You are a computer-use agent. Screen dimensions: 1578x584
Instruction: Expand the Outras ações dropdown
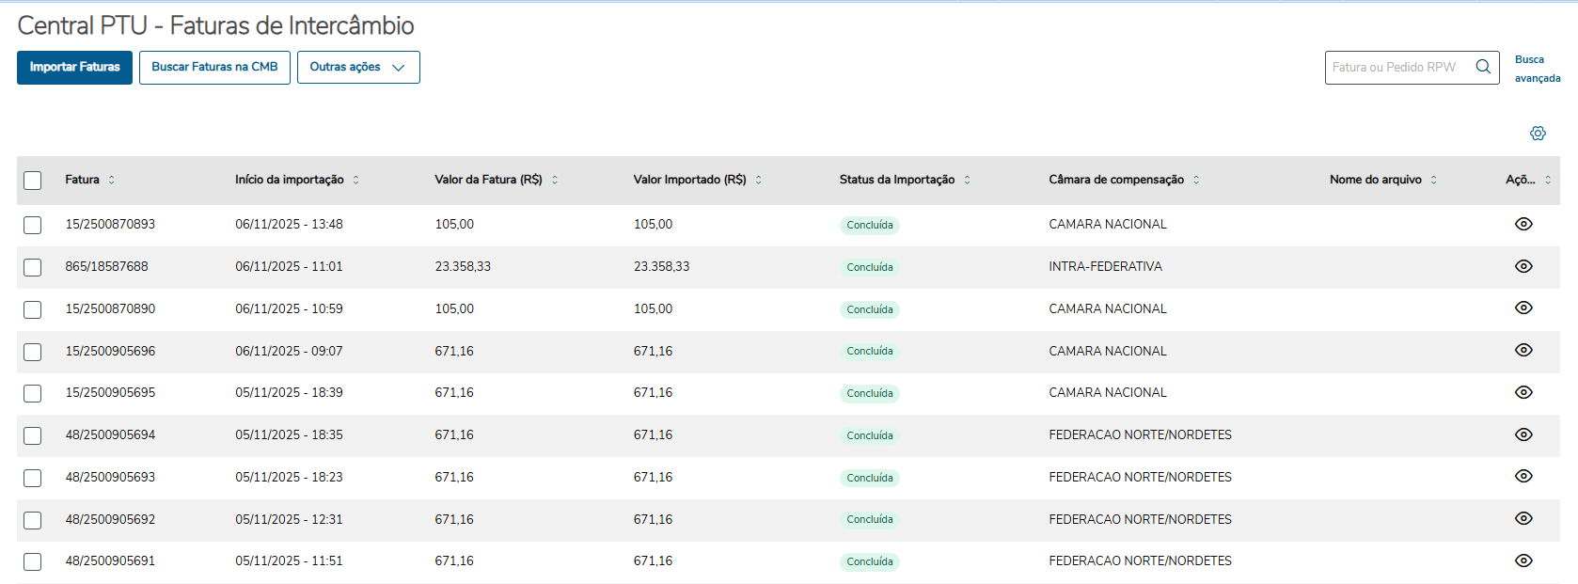pyautogui.click(x=358, y=68)
